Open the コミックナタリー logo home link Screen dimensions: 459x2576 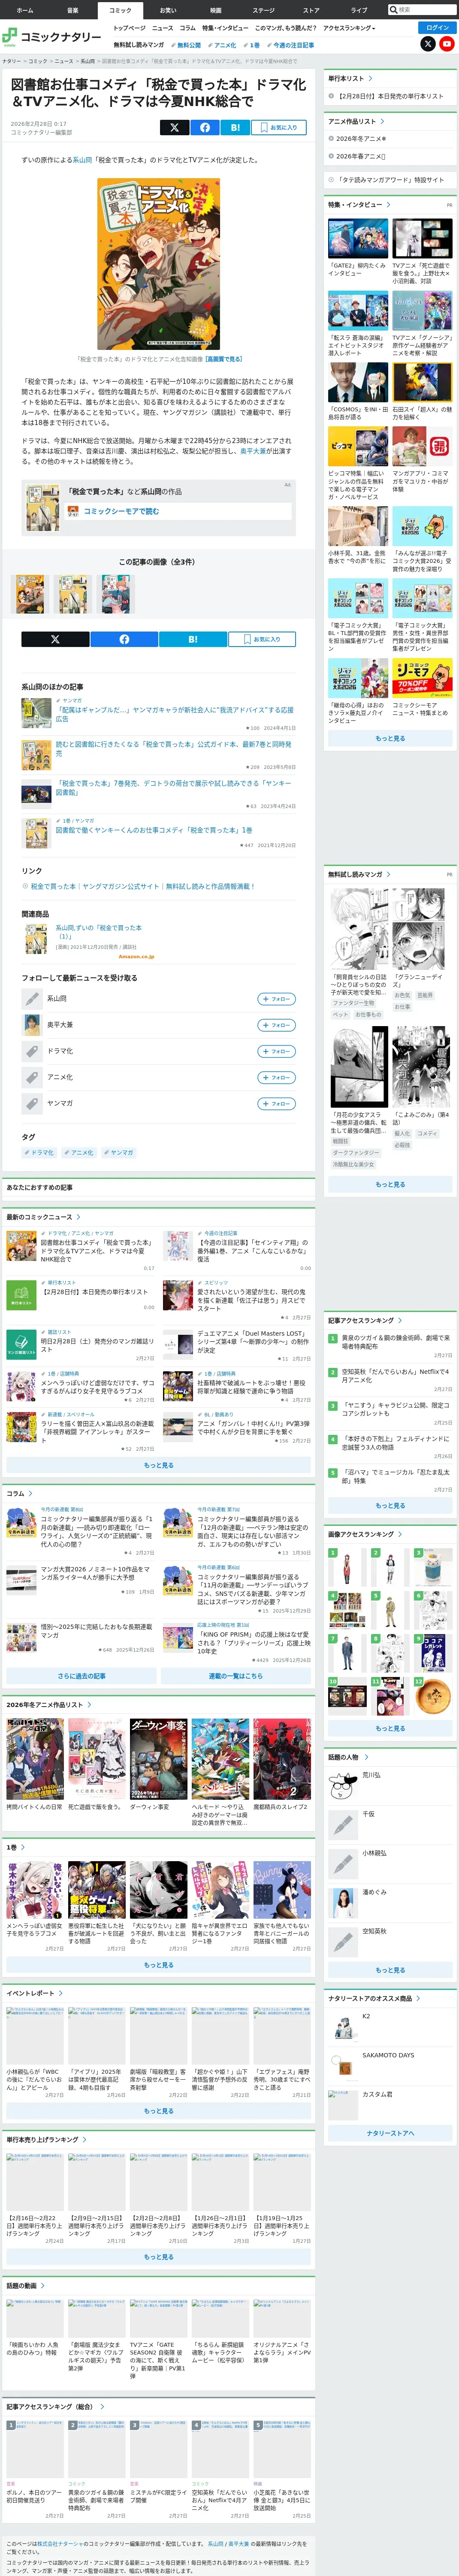[51, 36]
